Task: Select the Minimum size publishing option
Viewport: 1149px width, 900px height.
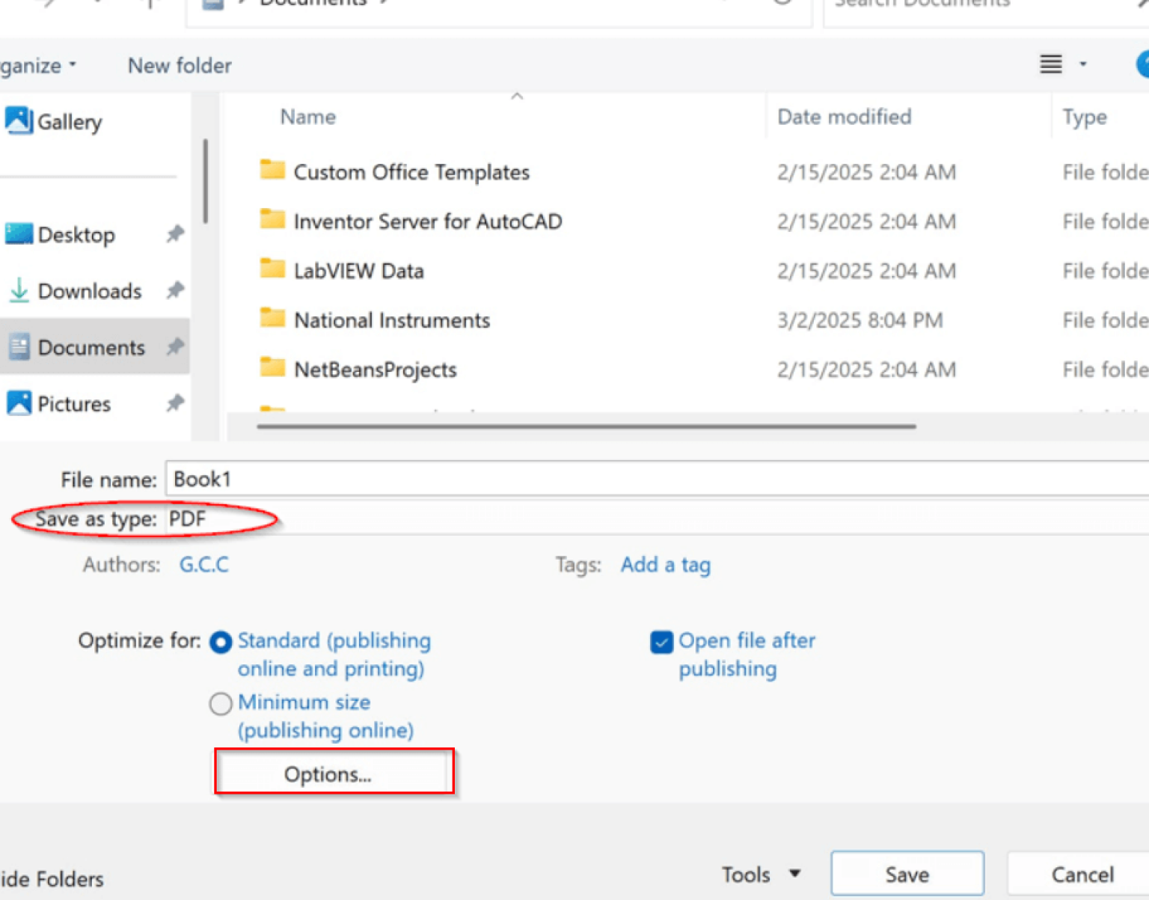Action: point(220,703)
